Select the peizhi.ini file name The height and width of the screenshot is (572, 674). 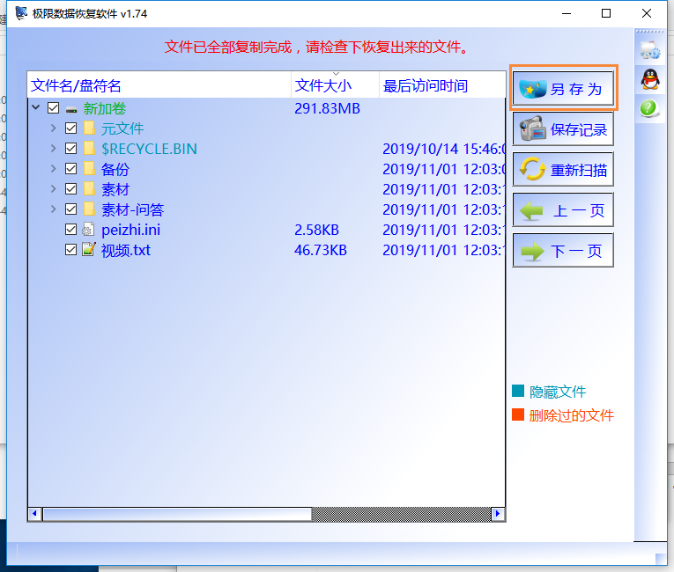point(130,230)
